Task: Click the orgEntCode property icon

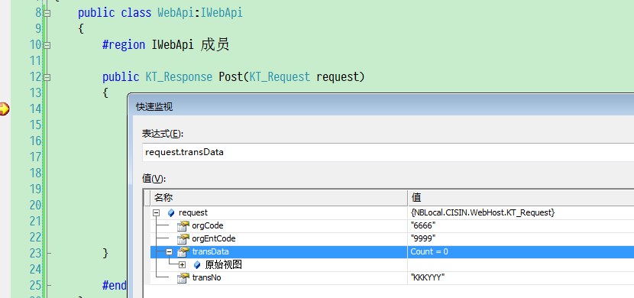Action: tap(183, 238)
